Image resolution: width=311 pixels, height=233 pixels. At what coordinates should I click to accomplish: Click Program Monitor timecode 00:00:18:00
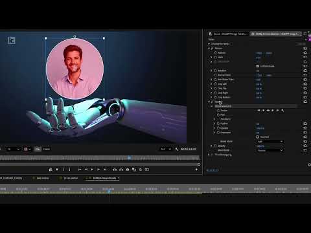click(x=189, y=149)
